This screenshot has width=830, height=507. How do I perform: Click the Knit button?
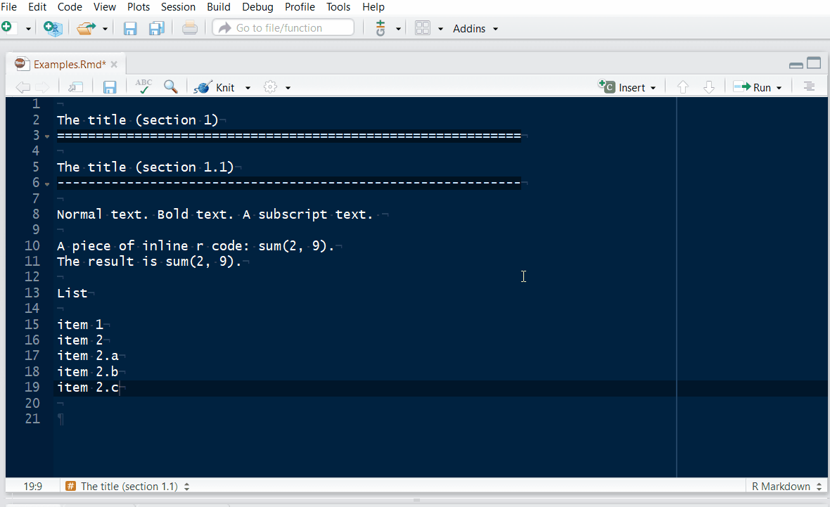(214, 87)
